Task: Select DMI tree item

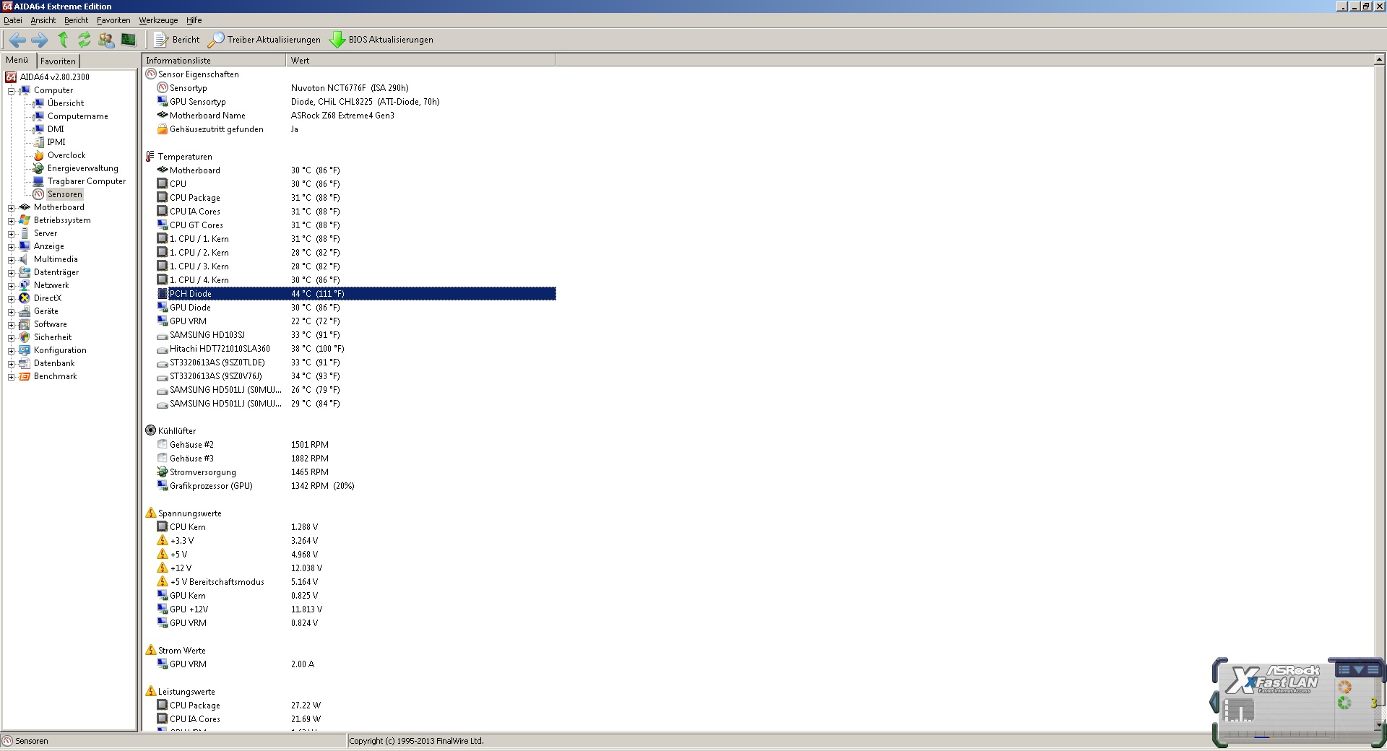Action: pyautogui.click(x=56, y=129)
